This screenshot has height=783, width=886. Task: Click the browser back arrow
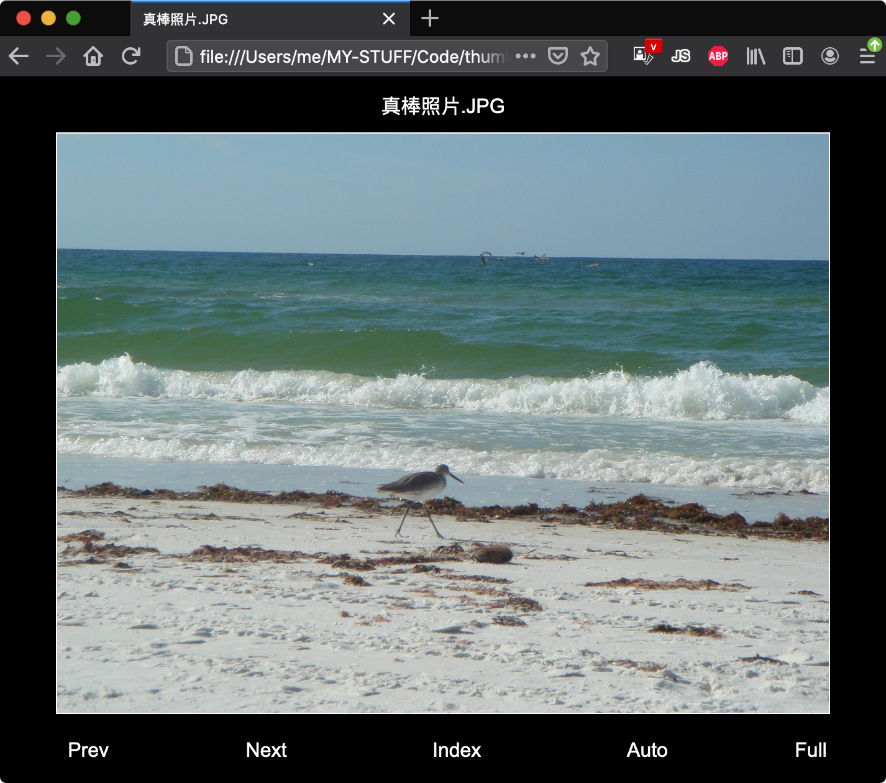[19, 57]
